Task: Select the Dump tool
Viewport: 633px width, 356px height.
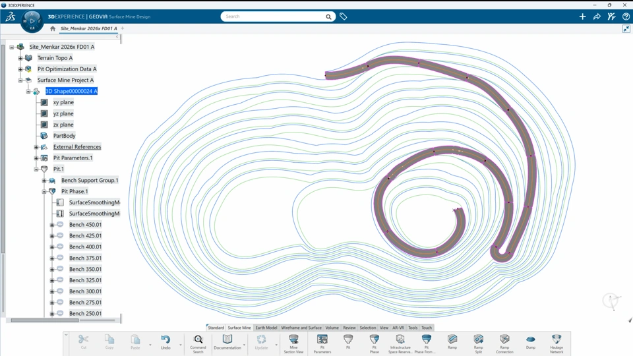Action: point(530,341)
